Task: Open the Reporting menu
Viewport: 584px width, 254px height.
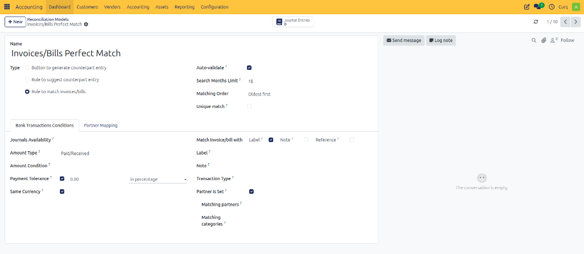Action: 184,7
